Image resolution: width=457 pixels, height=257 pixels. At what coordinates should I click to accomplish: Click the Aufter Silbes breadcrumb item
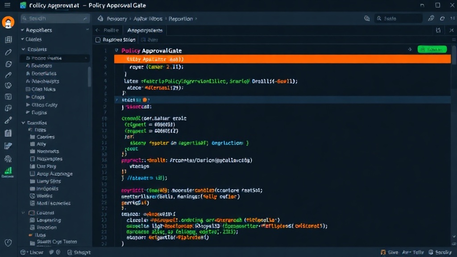(x=148, y=19)
